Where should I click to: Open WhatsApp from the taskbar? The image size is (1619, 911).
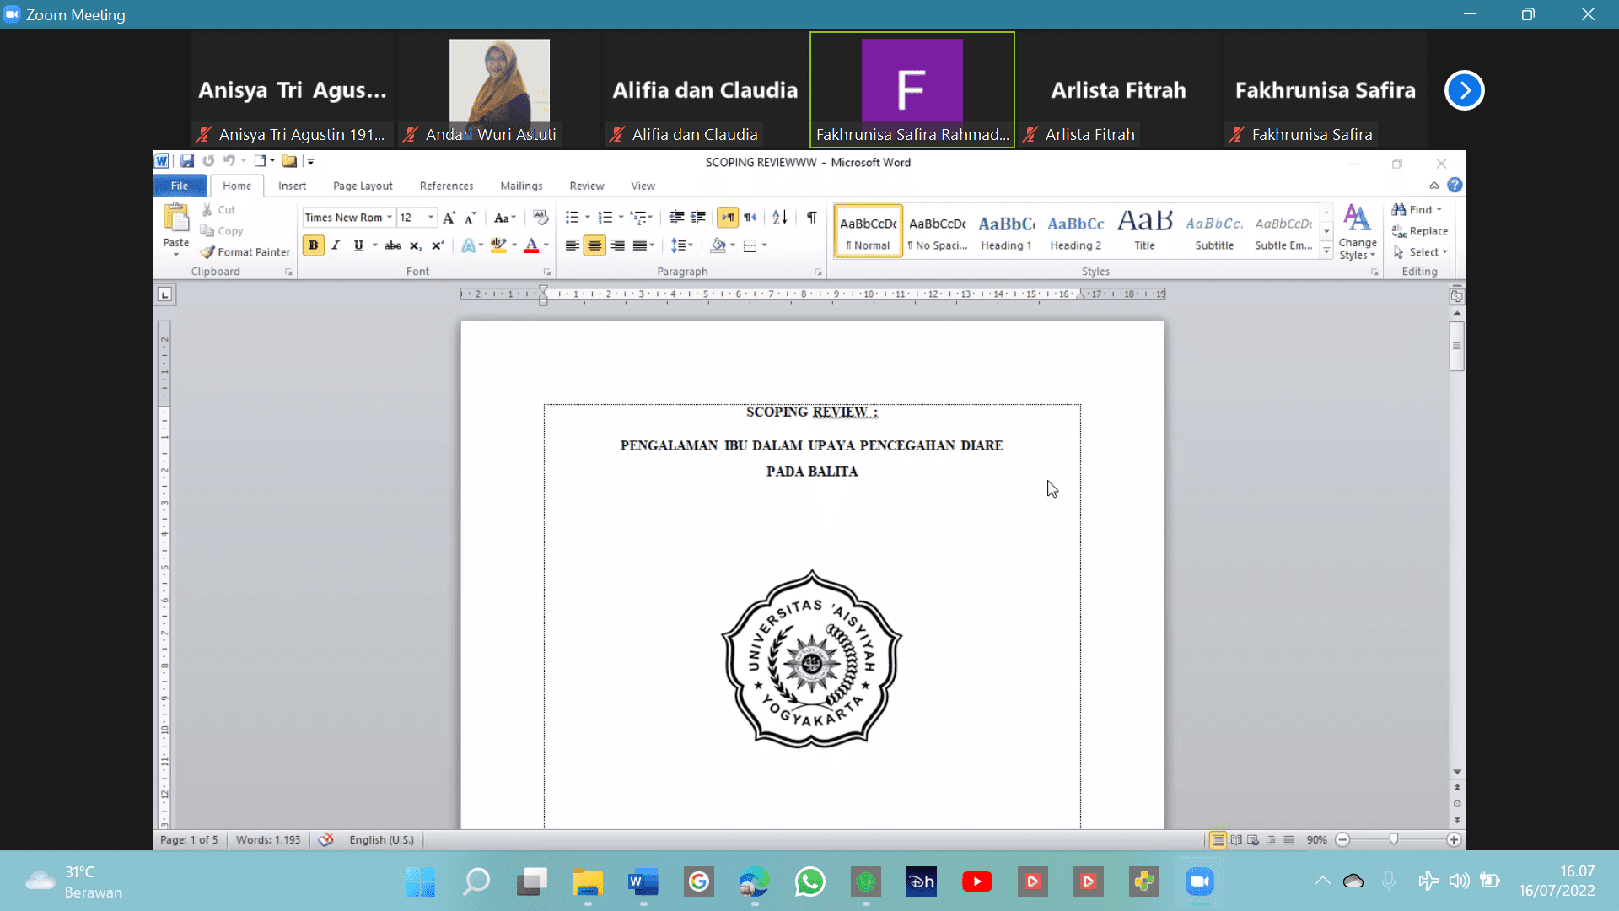[809, 881]
